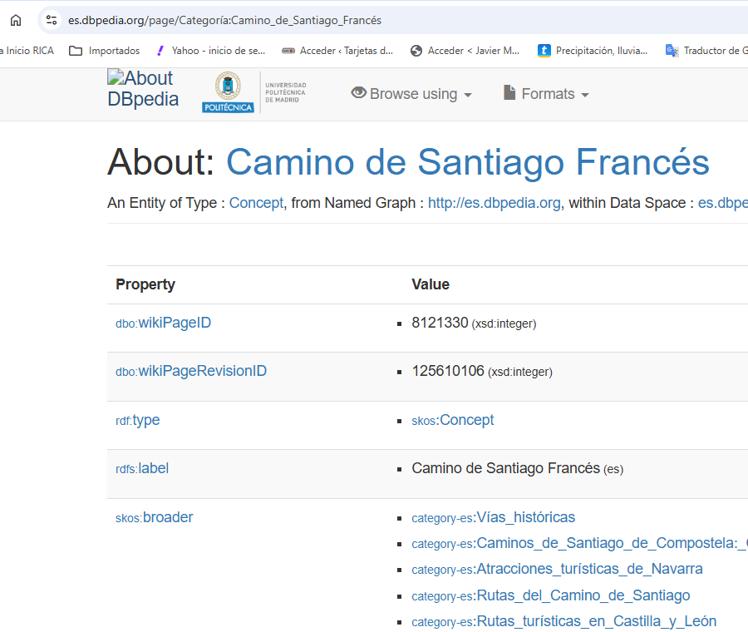Open the Traductor de Google bookmark
The height and width of the screenshot is (632, 748).
point(706,51)
